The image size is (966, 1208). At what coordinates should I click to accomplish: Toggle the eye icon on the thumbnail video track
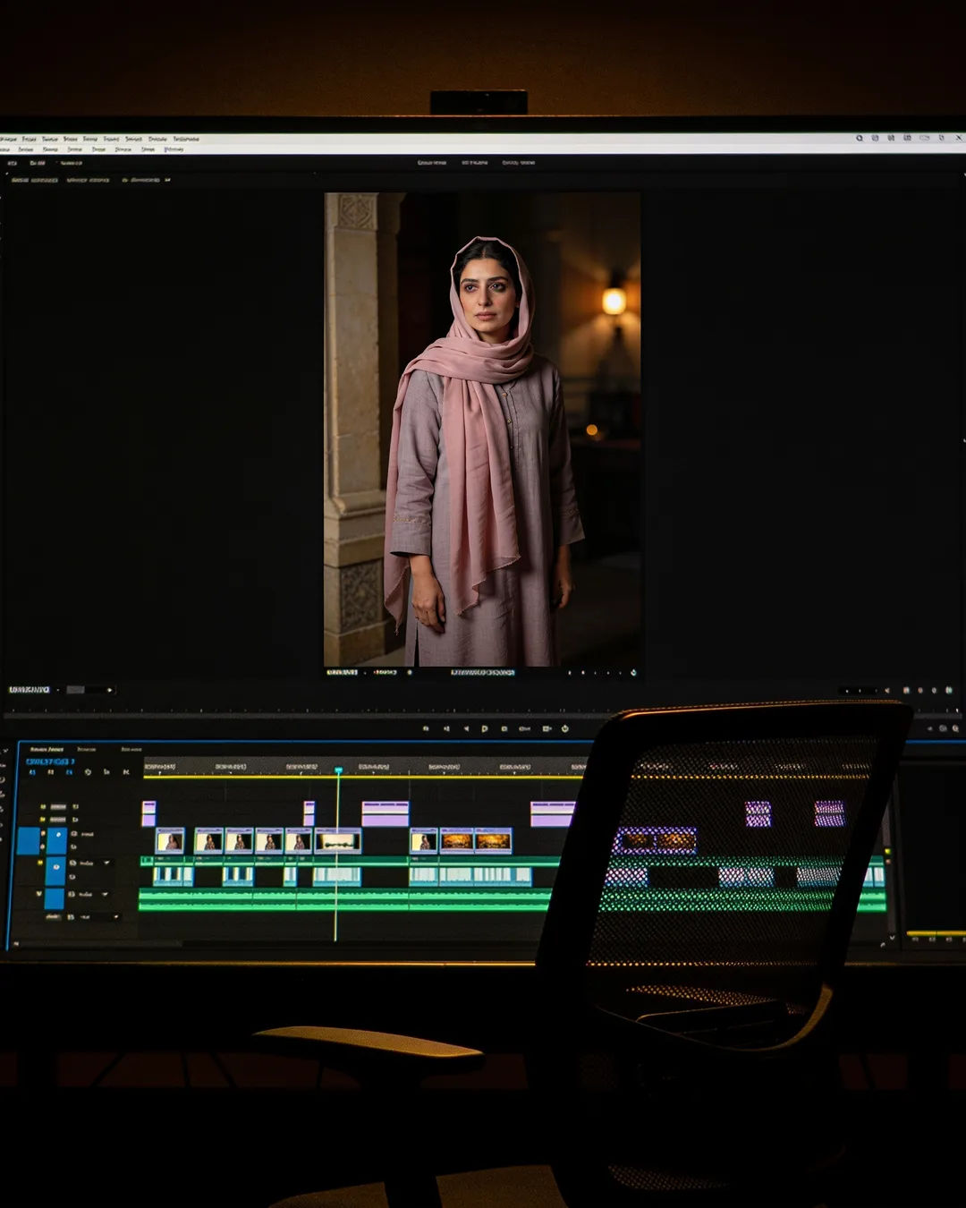pyautogui.click(x=74, y=834)
